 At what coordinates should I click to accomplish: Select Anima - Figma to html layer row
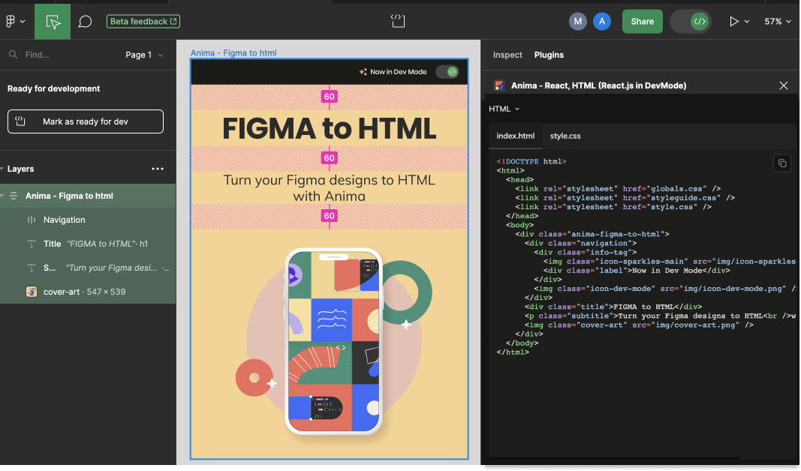[88, 196]
